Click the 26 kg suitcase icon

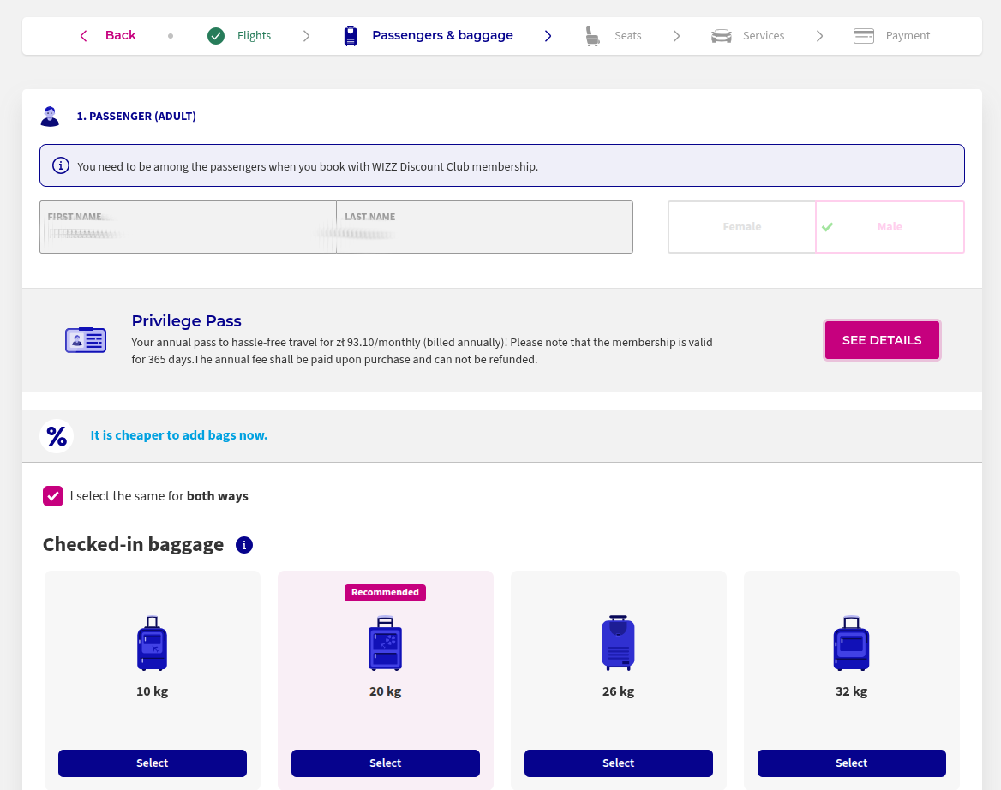click(618, 643)
